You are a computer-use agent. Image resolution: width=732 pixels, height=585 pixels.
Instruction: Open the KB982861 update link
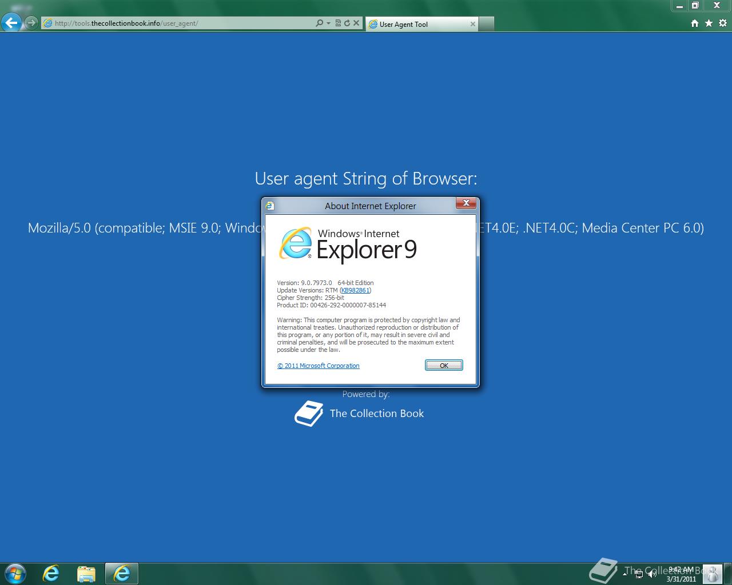[355, 290]
